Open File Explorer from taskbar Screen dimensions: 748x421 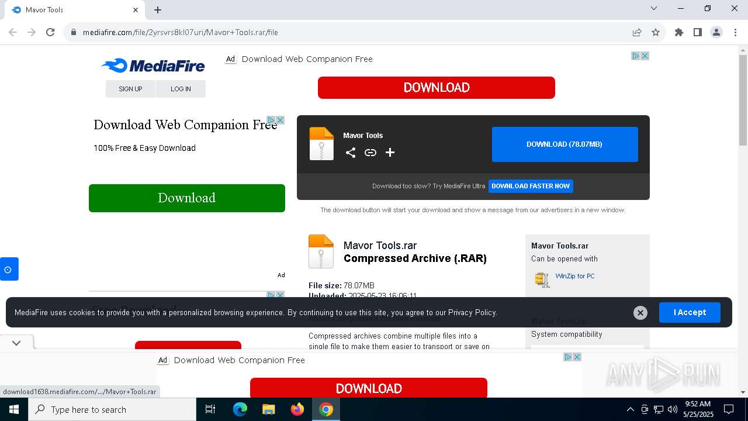(269, 409)
